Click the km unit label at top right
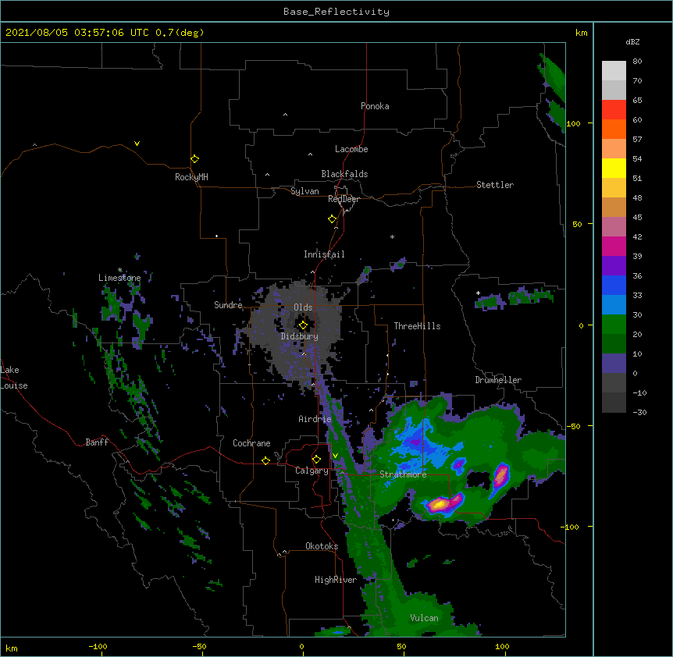The height and width of the screenshot is (657, 673). point(581,33)
